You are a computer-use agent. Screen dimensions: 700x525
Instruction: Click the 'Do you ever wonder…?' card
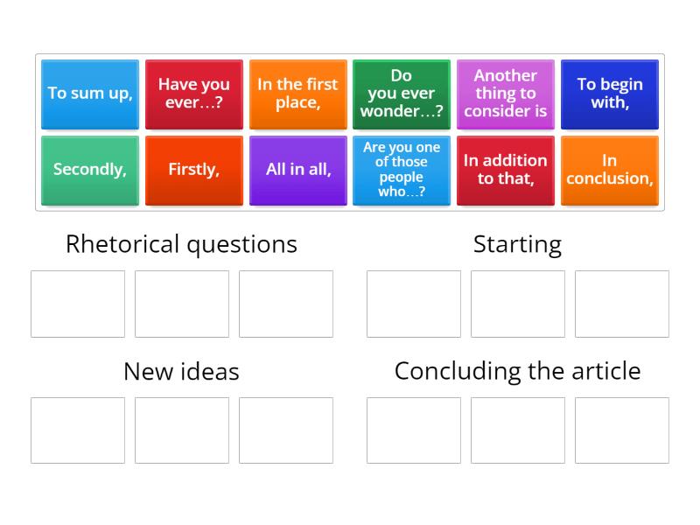point(402,94)
